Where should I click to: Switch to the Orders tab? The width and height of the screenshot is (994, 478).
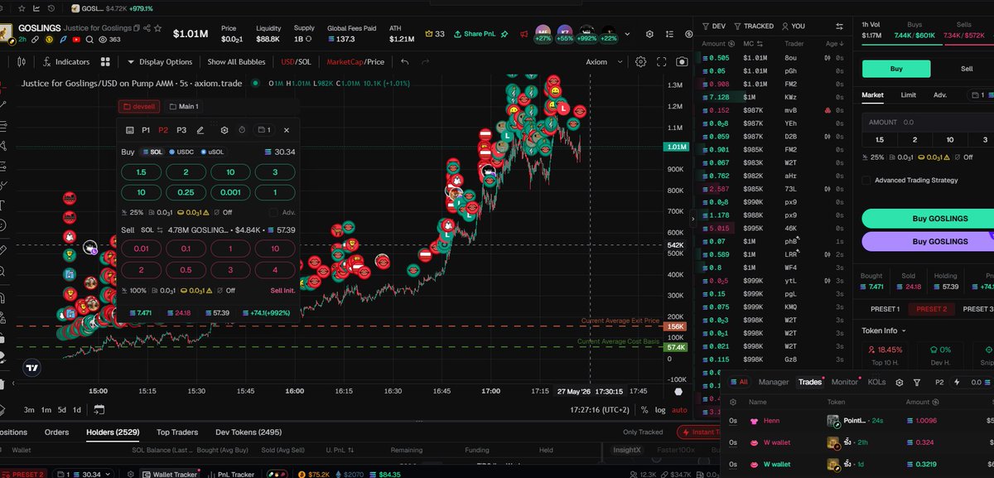pyautogui.click(x=56, y=432)
